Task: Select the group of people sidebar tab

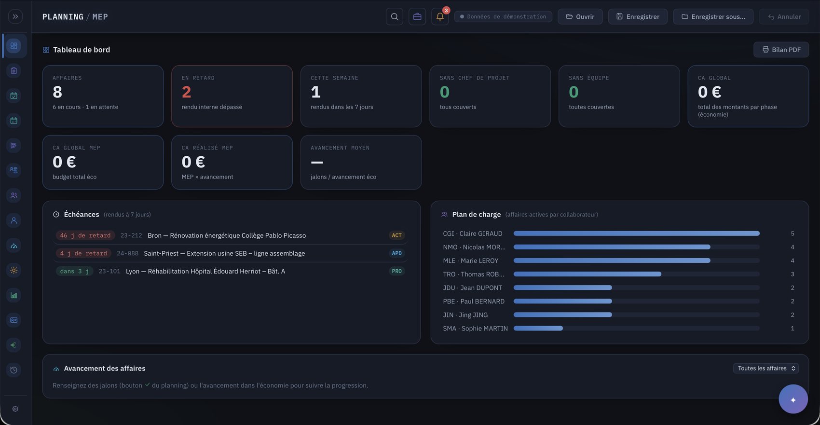Action: [14, 195]
